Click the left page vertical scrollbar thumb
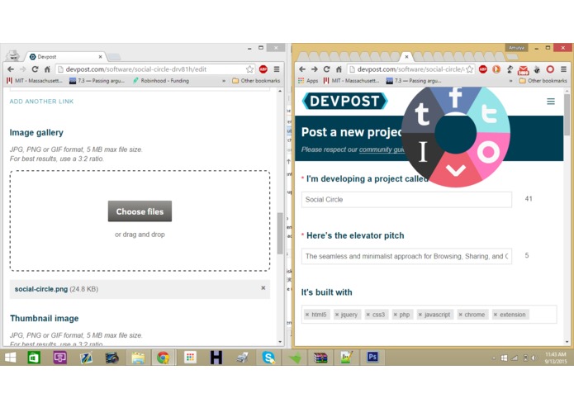 [280, 233]
